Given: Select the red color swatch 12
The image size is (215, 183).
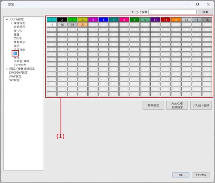Looking at the screenshot, I should pyautogui.click(x=165, y=20).
